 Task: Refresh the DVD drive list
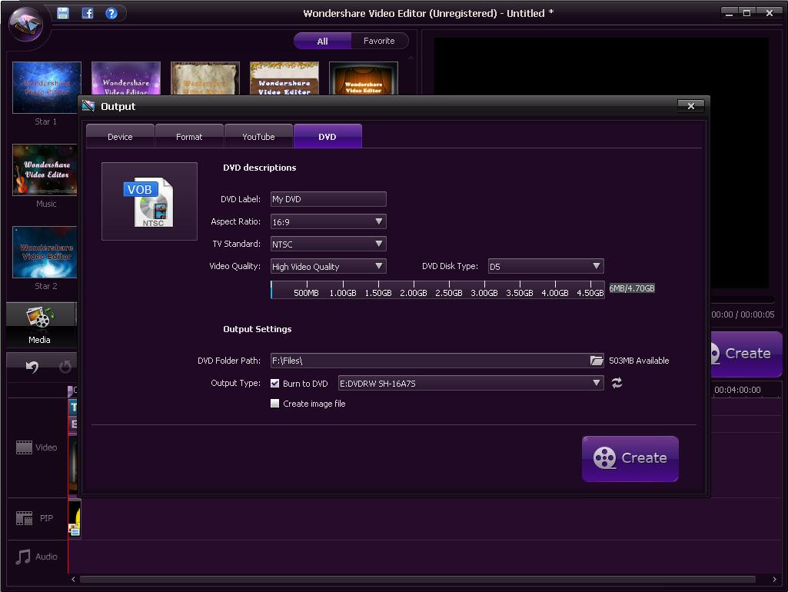coord(617,383)
